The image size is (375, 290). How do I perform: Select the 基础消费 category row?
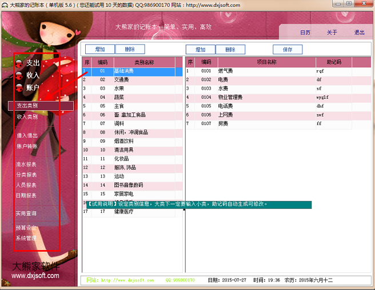132,71
